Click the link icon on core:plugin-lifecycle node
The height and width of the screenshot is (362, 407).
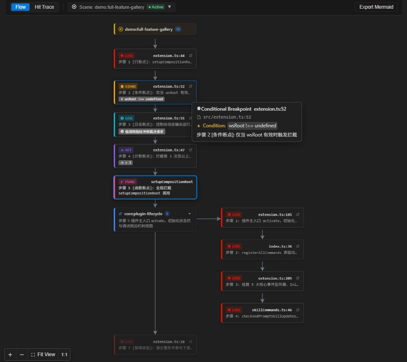[120, 214]
